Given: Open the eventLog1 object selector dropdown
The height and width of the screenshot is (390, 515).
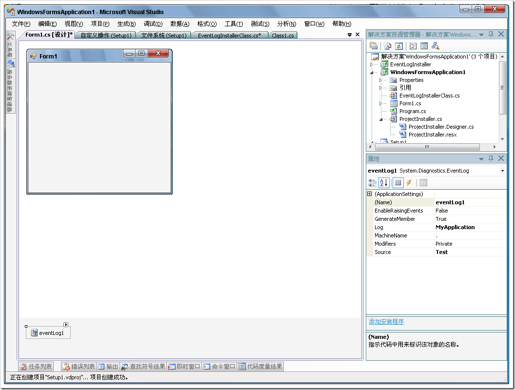Looking at the screenshot, I should (x=502, y=171).
